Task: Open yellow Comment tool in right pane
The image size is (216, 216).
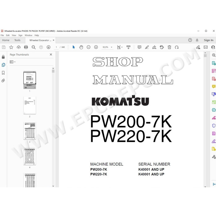Action: (x=214, y=86)
